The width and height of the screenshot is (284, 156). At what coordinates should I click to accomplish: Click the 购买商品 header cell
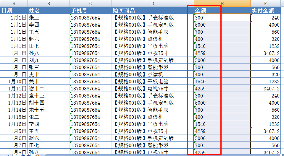tap(153, 11)
